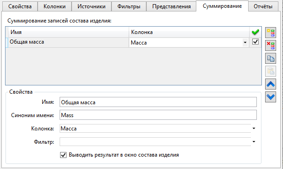Open the Представления tab
283x169 pixels.
(x=171, y=6)
